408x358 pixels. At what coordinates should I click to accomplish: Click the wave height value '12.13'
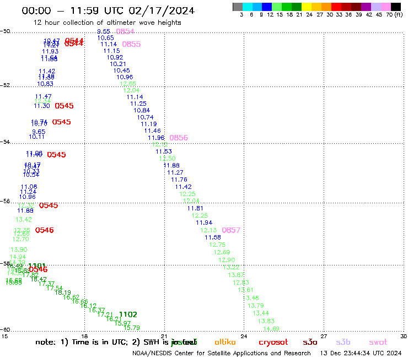[208, 230]
